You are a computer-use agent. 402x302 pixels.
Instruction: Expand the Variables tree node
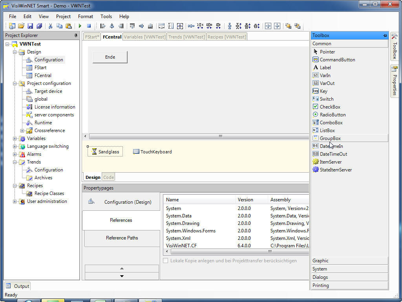coord(15,138)
